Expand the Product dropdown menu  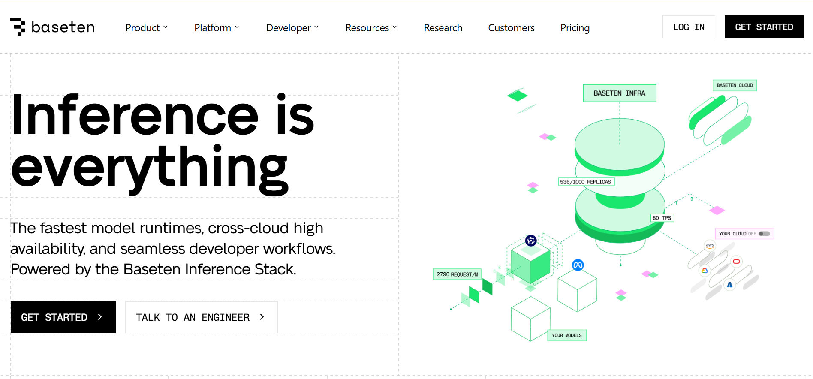[146, 28]
